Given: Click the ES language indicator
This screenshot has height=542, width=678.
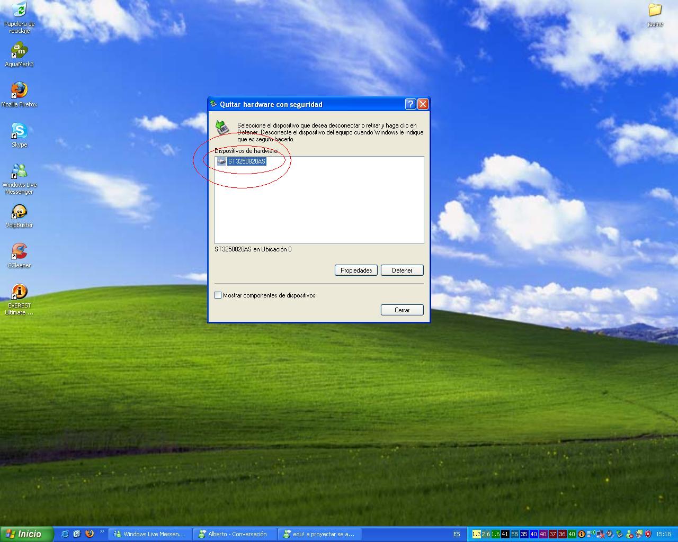Looking at the screenshot, I should click(457, 534).
